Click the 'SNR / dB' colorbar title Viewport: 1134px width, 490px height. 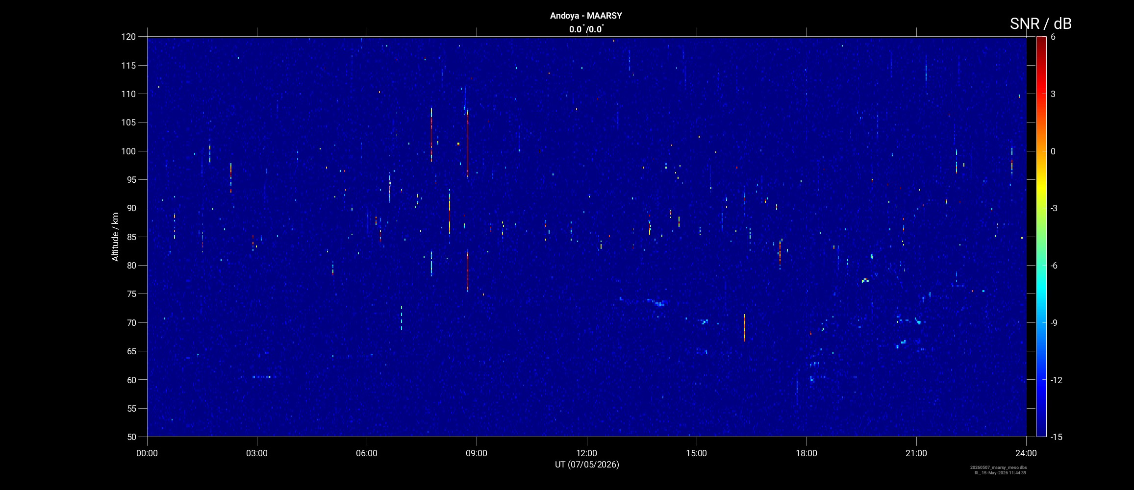pyautogui.click(x=1040, y=24)
